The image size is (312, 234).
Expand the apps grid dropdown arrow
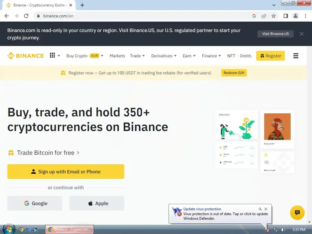[x=59, y=56]
